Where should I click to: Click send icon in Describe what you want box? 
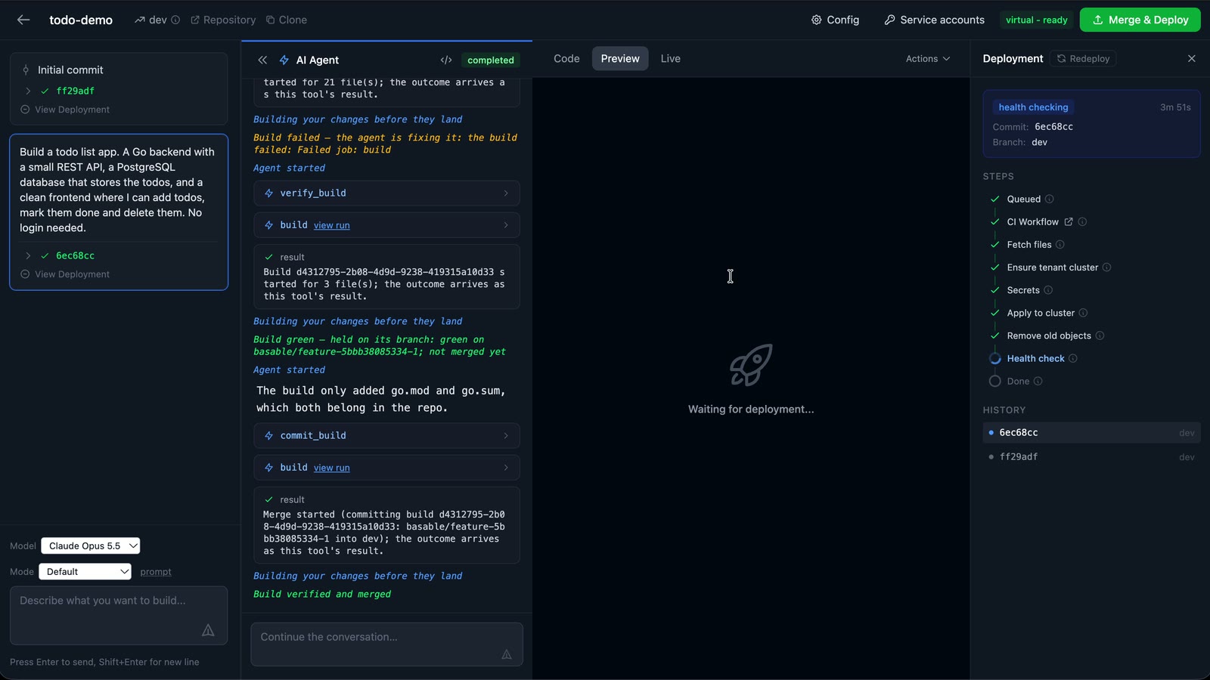click(208, 630)
